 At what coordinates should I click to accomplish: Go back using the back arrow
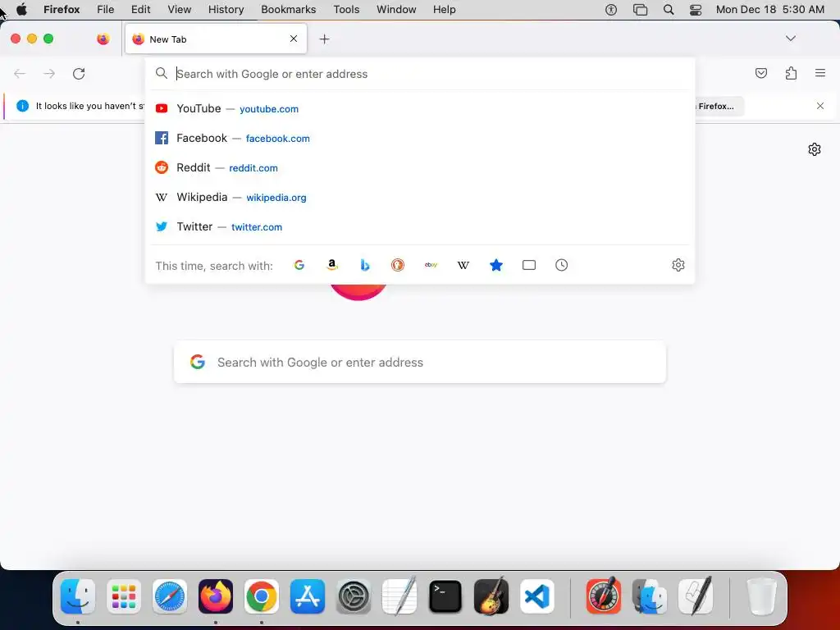tap(20, 73)
